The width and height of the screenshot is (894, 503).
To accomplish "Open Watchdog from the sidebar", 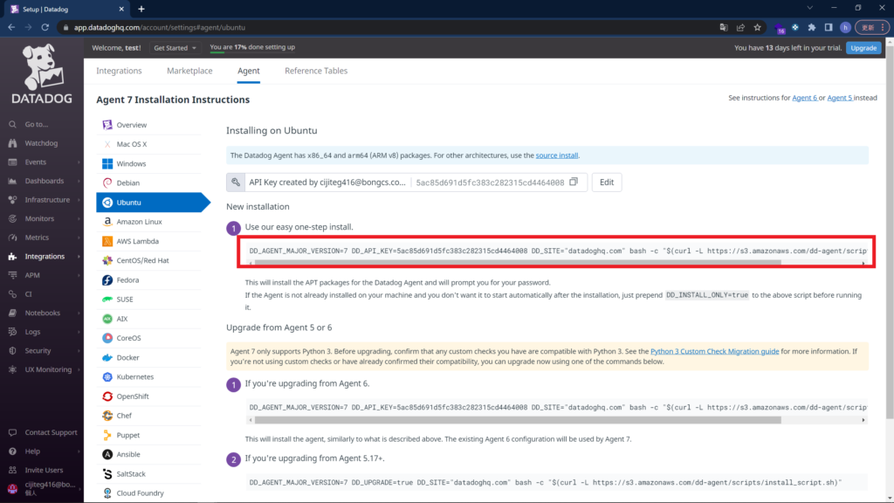I will click(x=12, y=143).
